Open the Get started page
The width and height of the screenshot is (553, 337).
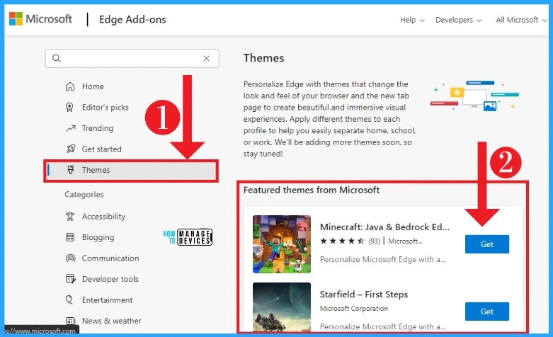click(x=101, y=149)
